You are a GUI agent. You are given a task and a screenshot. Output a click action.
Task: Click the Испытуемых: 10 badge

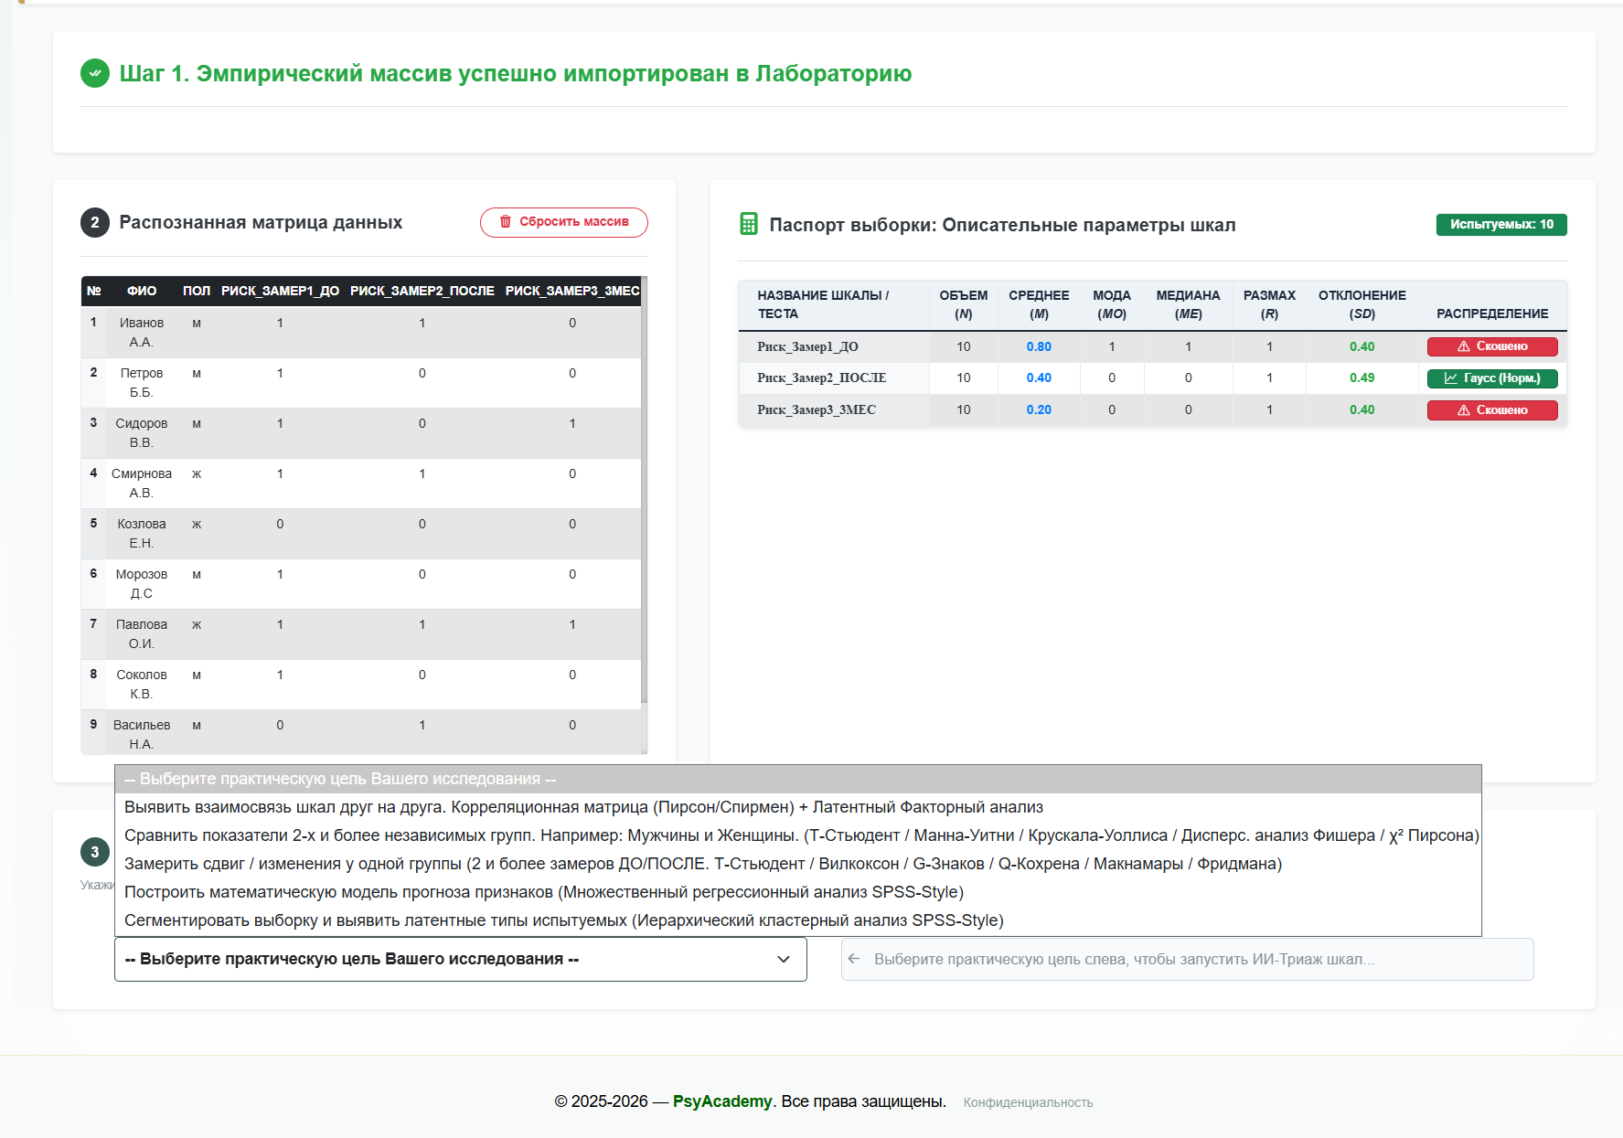pyautogui.click(x=1501, y=225)
